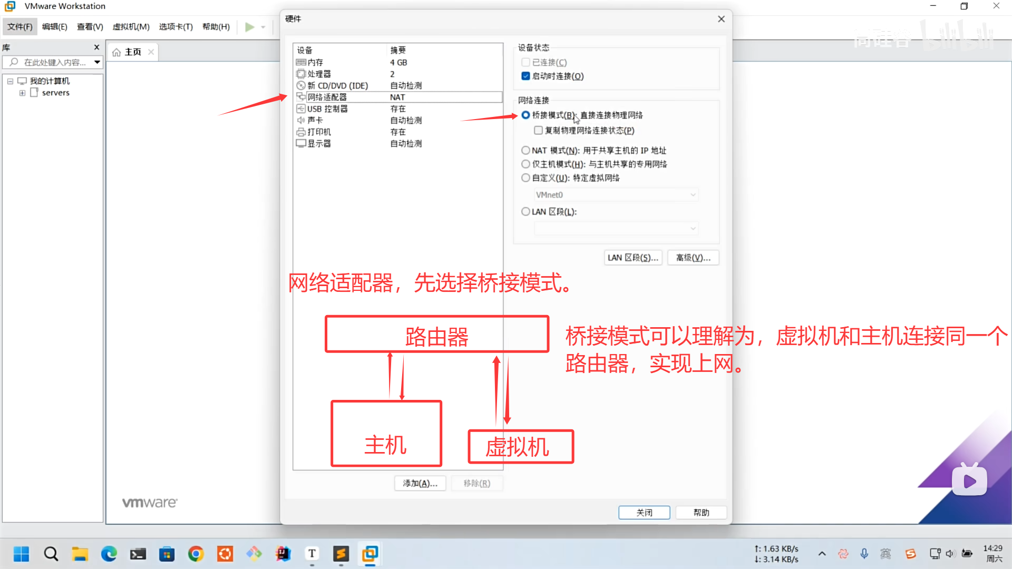Enable 复制物理网络连接状态 checkbox
Screen dimensions: 1012x569
[x=538, y=130]
